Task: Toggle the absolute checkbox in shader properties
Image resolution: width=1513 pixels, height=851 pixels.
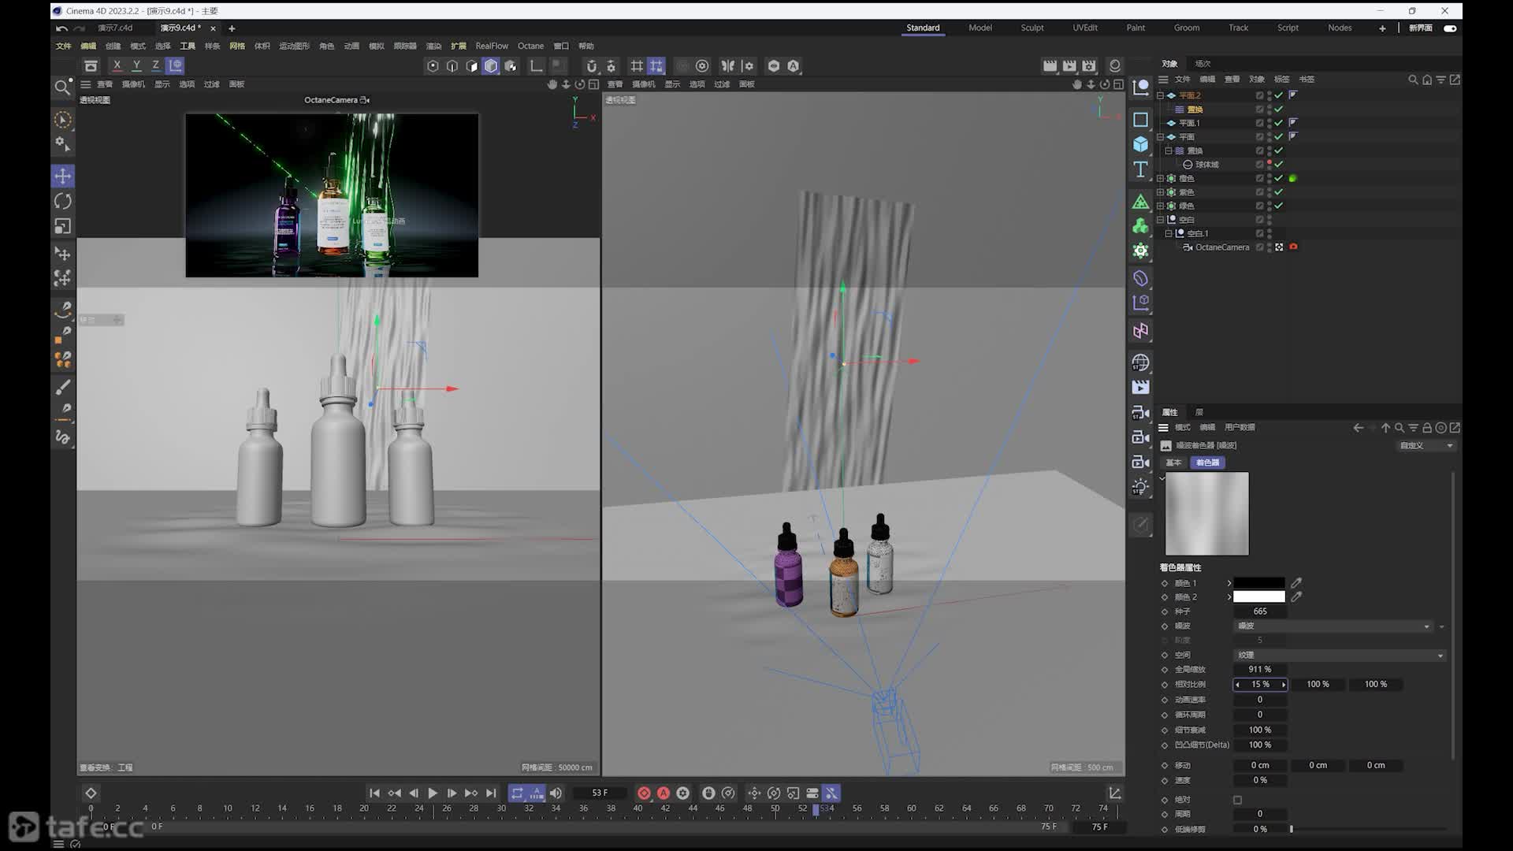Action: click(x=1237, y=800)
